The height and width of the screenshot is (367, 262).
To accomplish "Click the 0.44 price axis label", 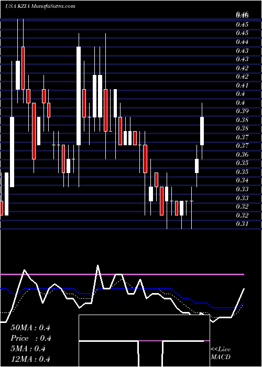I will 242,41.
